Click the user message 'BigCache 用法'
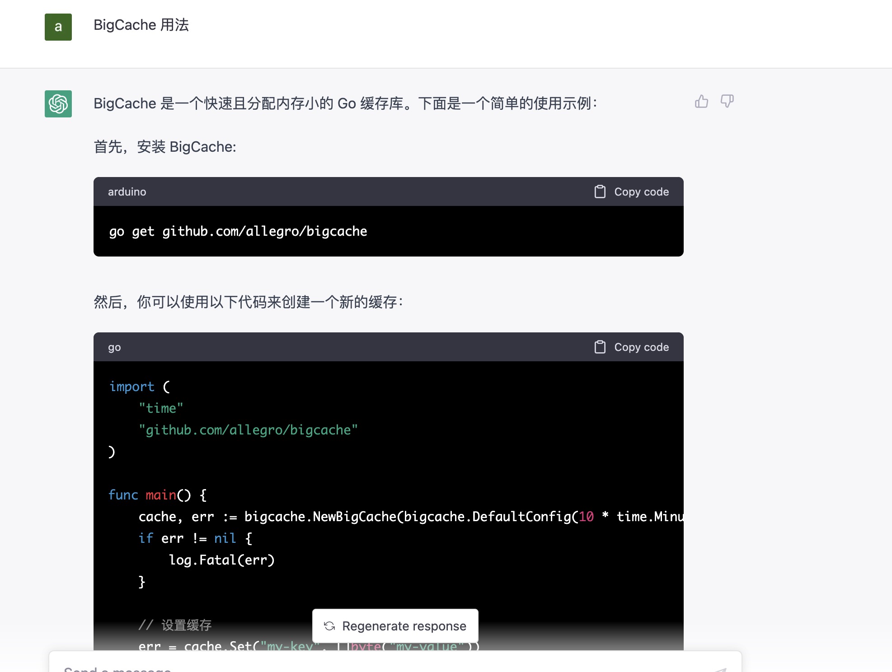 coord(141,25)
